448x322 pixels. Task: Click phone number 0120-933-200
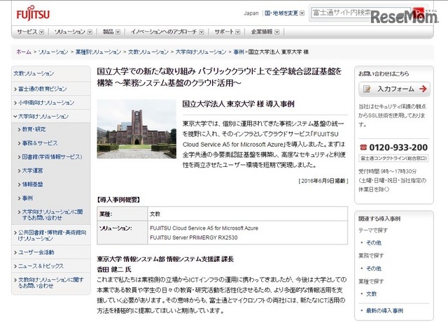click(x=398, y=147)
